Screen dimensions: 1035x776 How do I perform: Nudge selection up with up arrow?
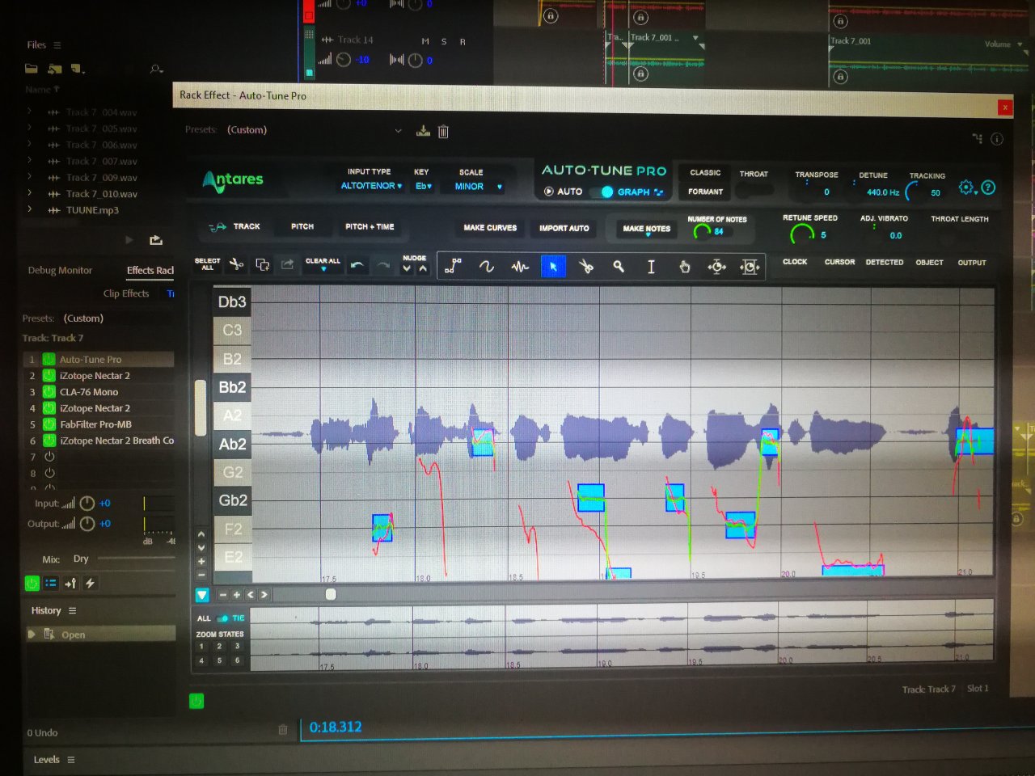[422, 269]
